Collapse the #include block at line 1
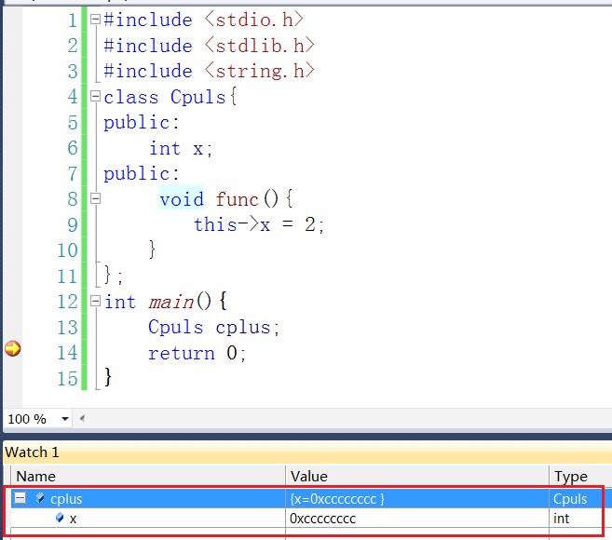Screen dimensions: 612x540 point(95,20)
